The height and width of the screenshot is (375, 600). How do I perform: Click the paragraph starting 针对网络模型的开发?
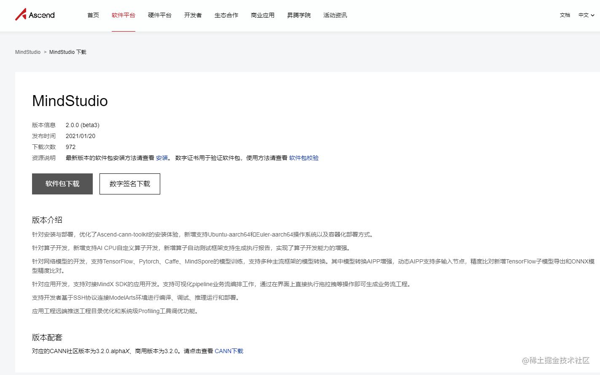(x=313, y=266)
